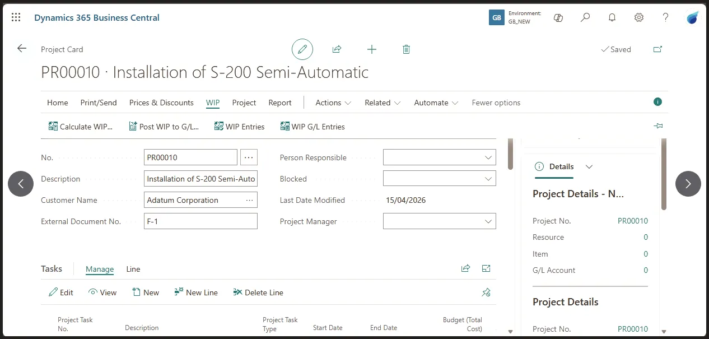
Task: Share the project card
Action: coord(337,49)
